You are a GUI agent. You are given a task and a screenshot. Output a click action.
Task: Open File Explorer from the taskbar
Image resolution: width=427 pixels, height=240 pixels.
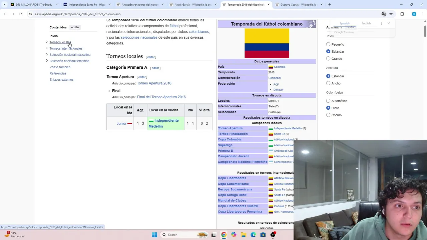tap(244, 235)
